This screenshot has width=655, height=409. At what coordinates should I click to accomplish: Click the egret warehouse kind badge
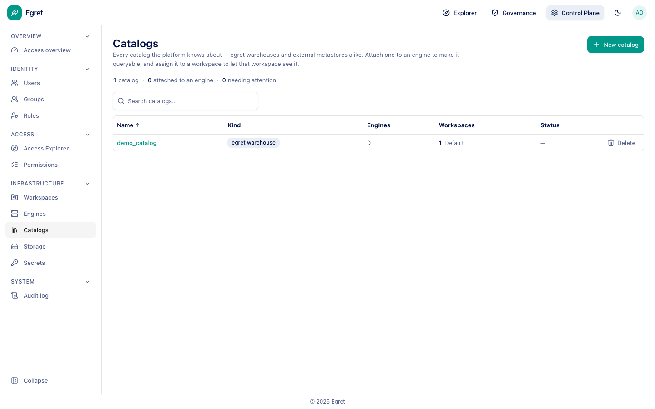click(x=253, y=143)
